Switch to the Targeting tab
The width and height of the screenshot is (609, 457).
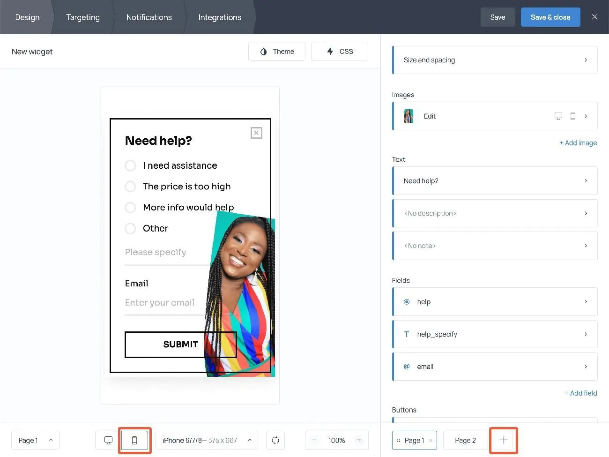[x=83, y=17]
